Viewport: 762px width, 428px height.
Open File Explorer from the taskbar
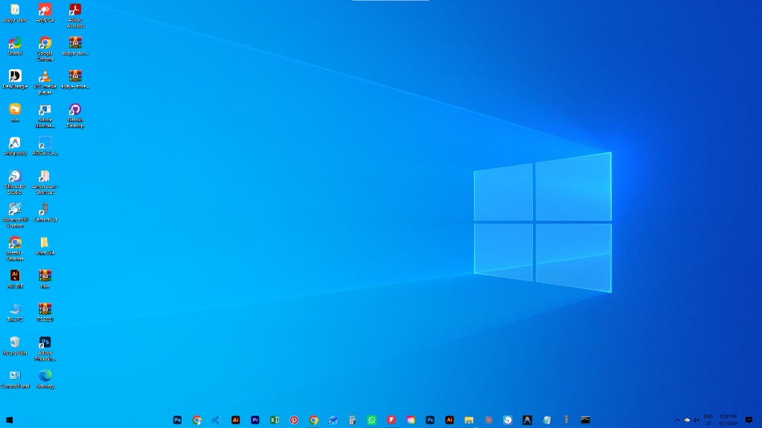[469, 421]
